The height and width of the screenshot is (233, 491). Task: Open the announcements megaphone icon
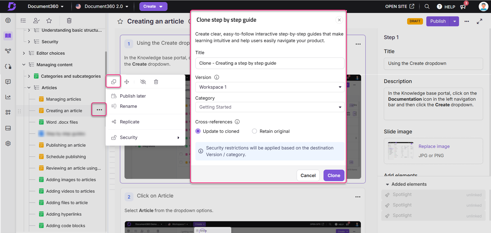pyautogui.click(x=463, y=7)
